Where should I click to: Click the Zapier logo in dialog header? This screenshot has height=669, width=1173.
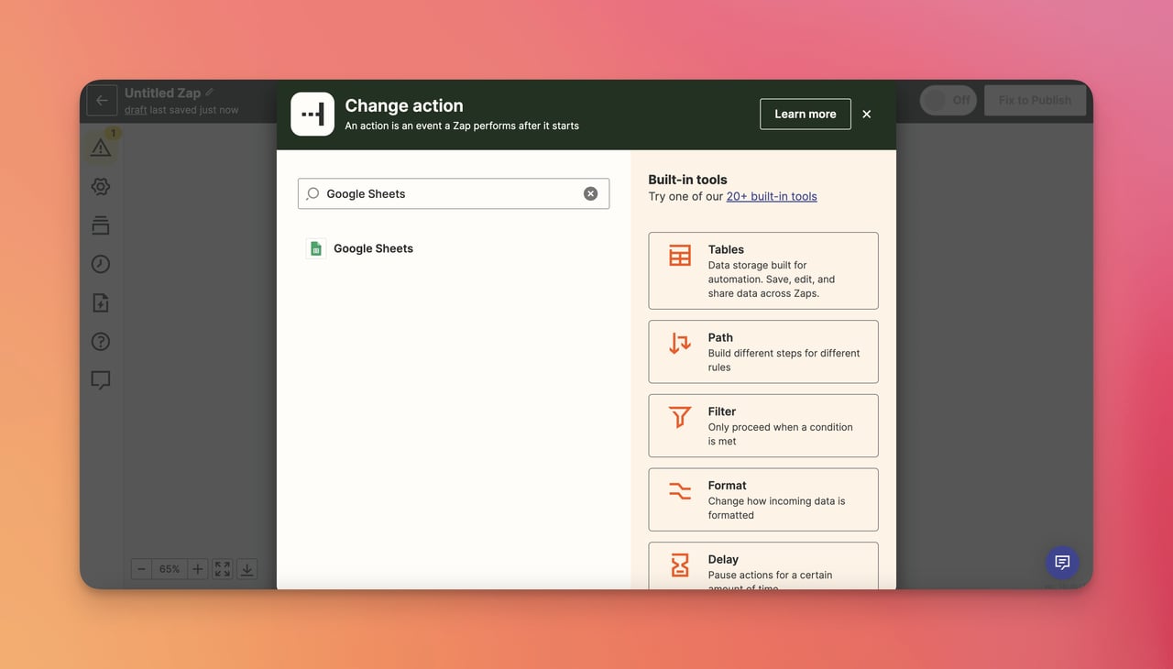click(x=312, y=115)
